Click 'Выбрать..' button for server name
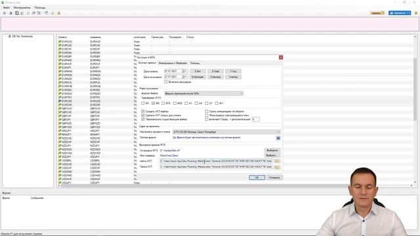The image size is (420, 236). pos(272,155)
